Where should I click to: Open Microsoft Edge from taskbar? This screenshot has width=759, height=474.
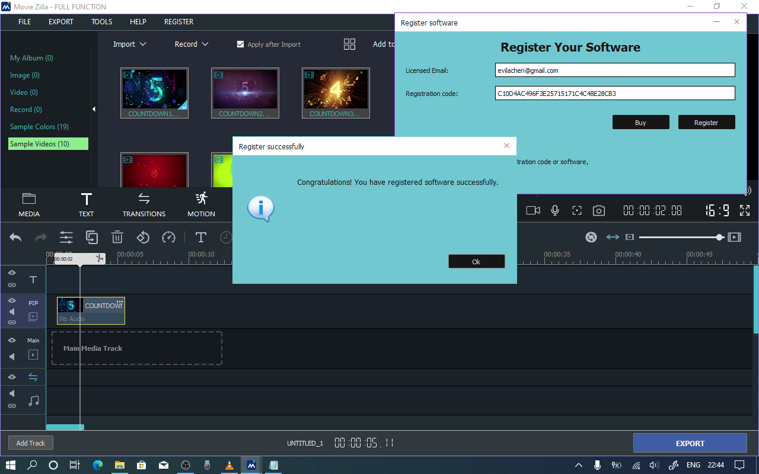tap(98, 465)
